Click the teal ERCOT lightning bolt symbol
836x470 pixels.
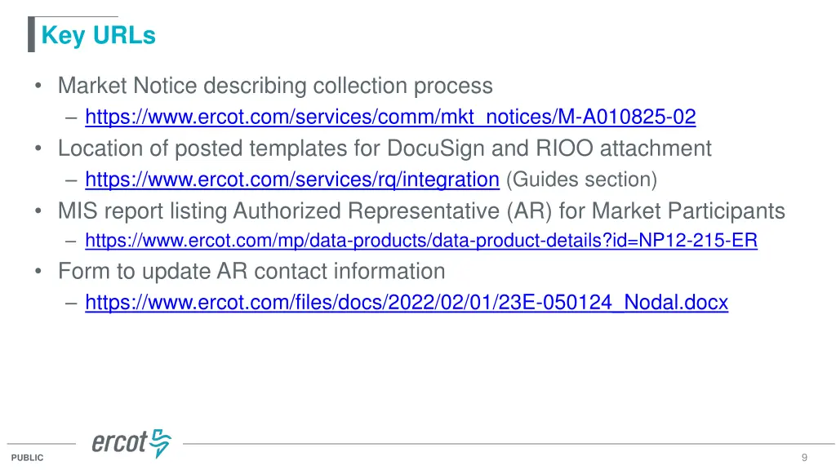(160, 442)
